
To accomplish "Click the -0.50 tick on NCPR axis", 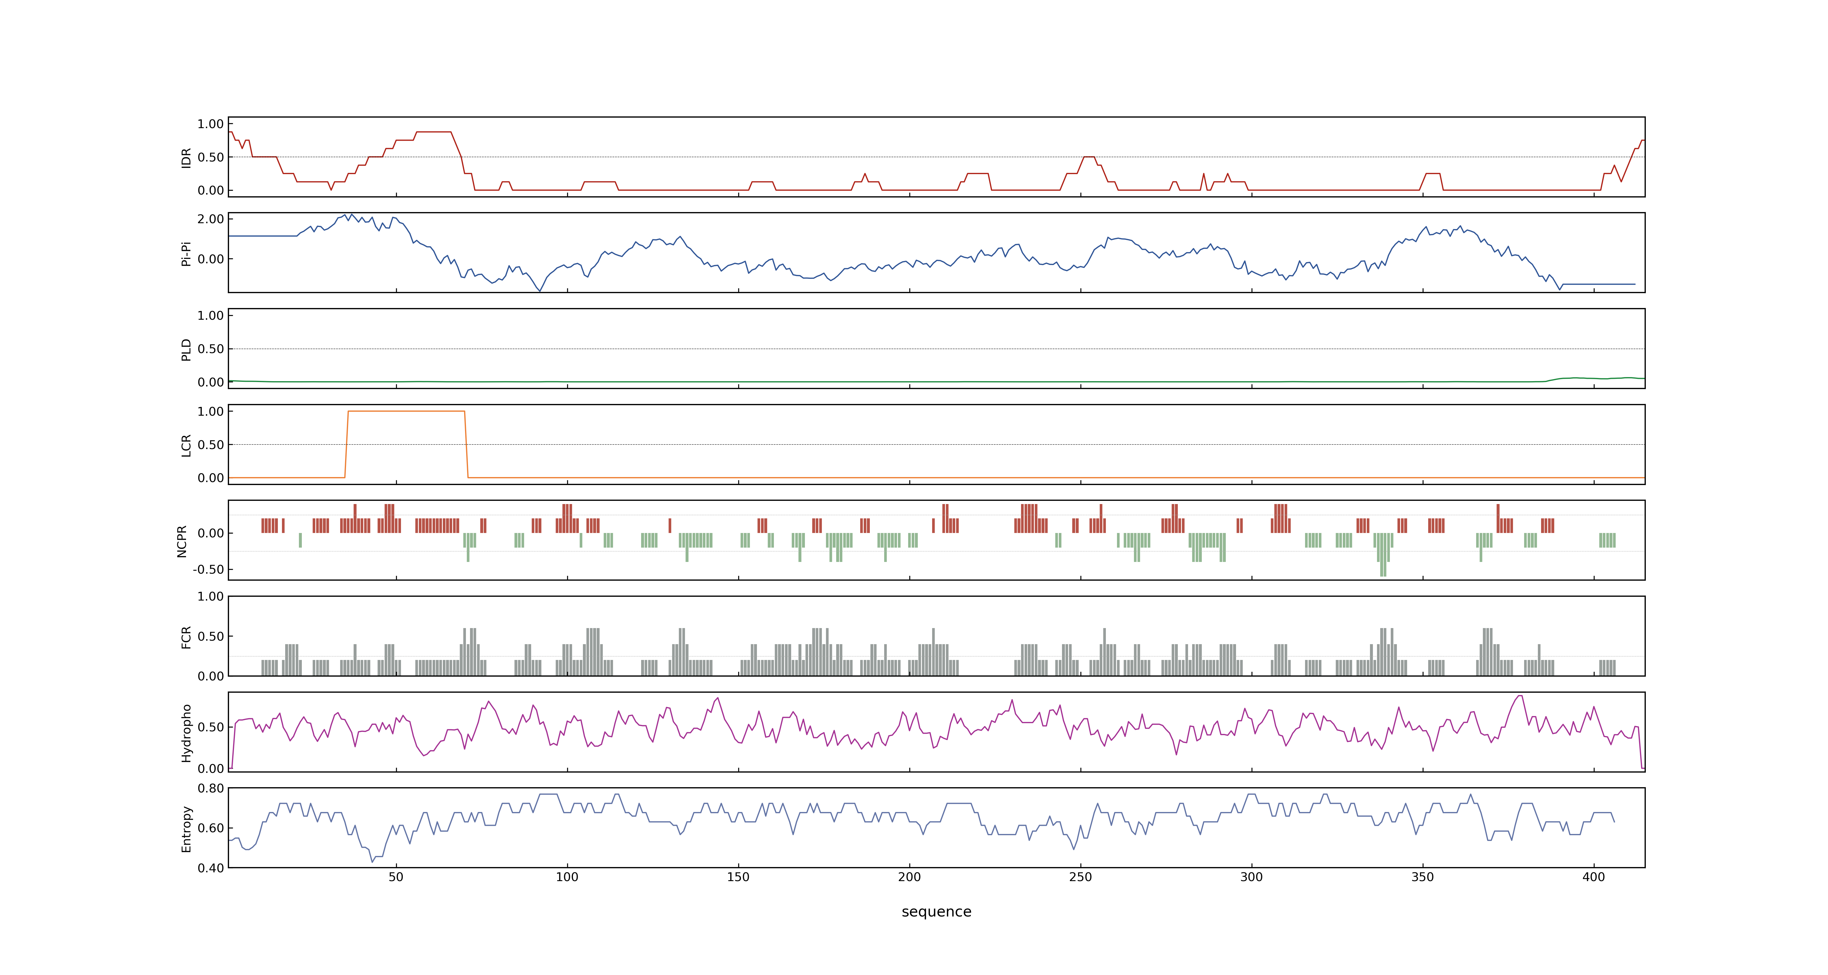I will point(208,570).
